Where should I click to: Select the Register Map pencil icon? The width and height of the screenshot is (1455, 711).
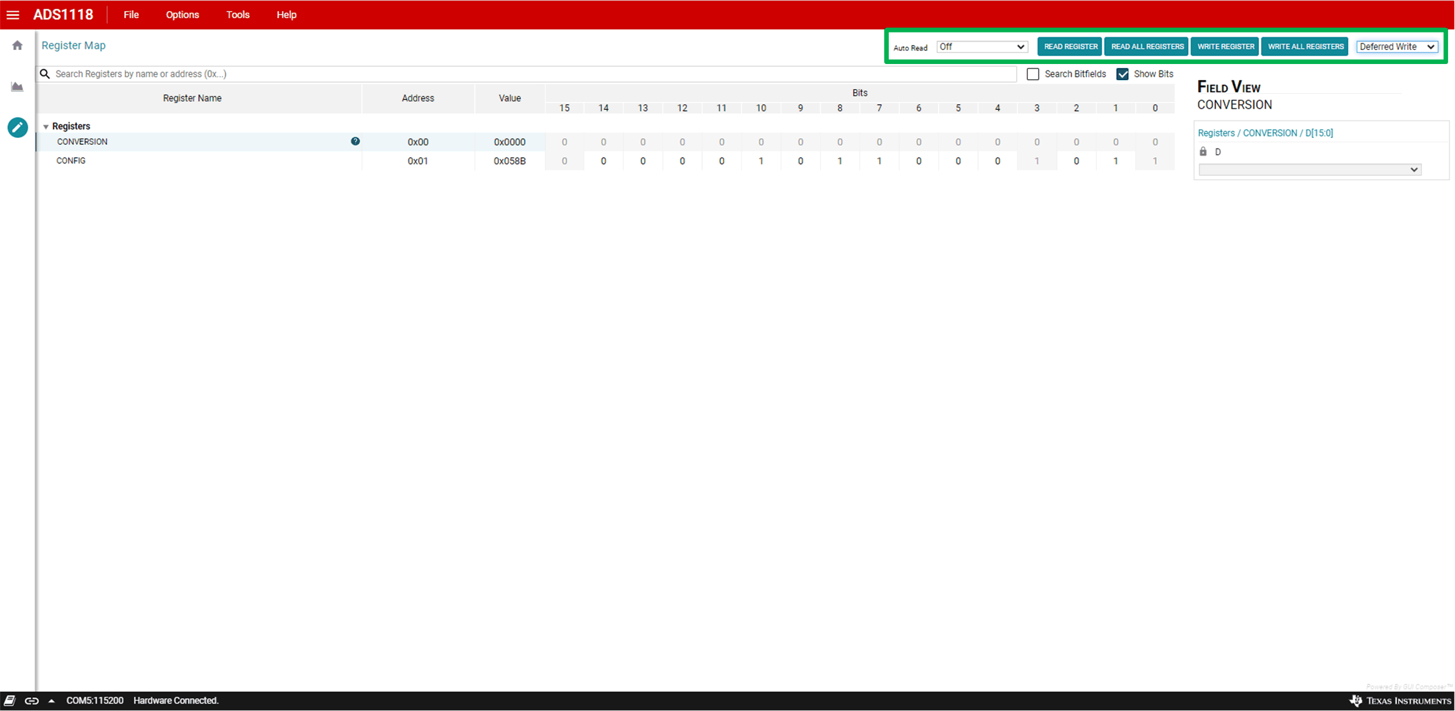point(17,127)
